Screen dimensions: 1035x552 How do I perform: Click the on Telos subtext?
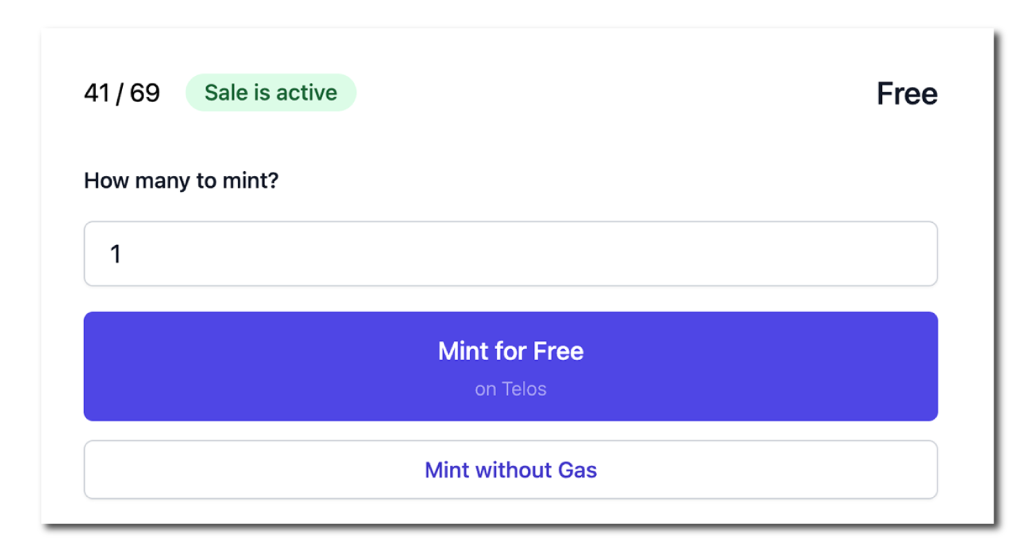(511, 389)
